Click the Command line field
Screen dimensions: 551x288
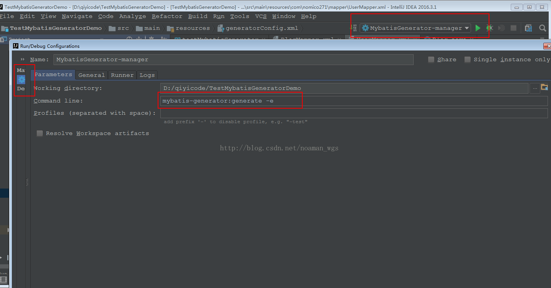(x=354, y=101)
